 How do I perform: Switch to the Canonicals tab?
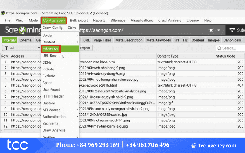point(232,40)
